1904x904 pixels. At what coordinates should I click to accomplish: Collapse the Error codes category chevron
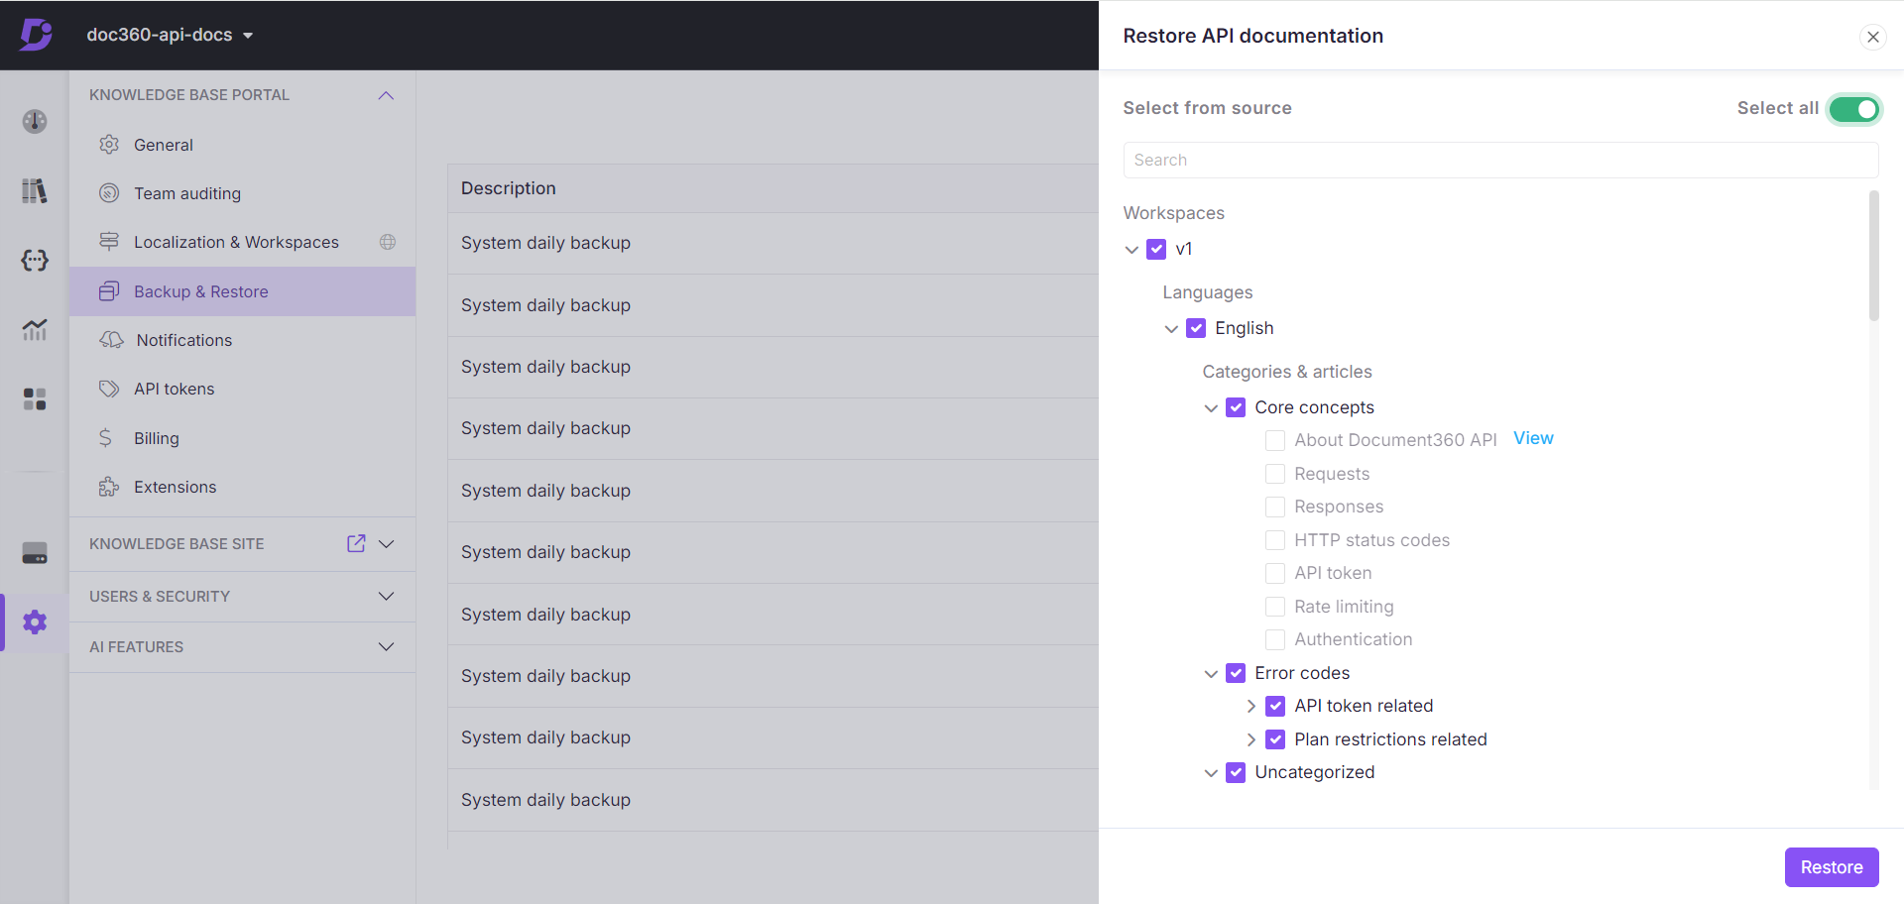1211,674
